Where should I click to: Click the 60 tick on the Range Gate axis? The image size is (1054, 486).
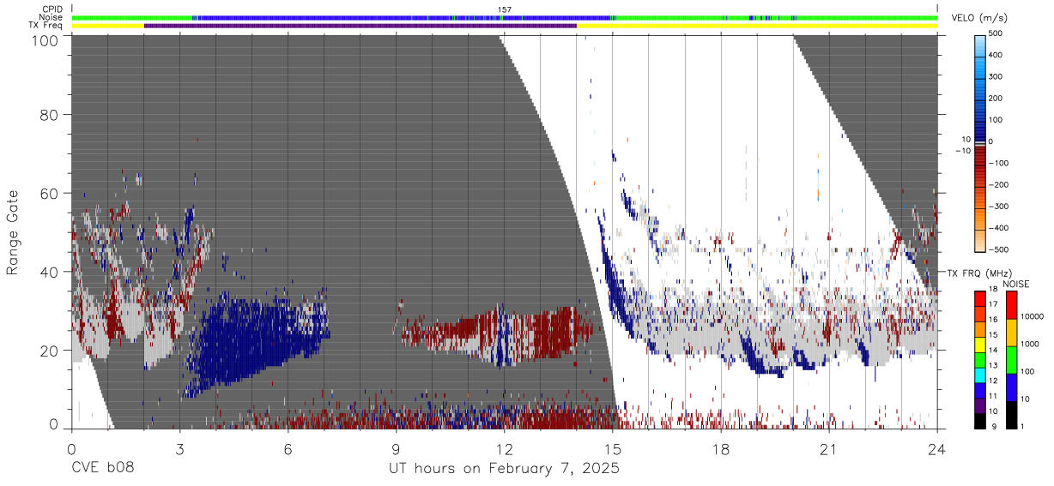click(51, 193)
